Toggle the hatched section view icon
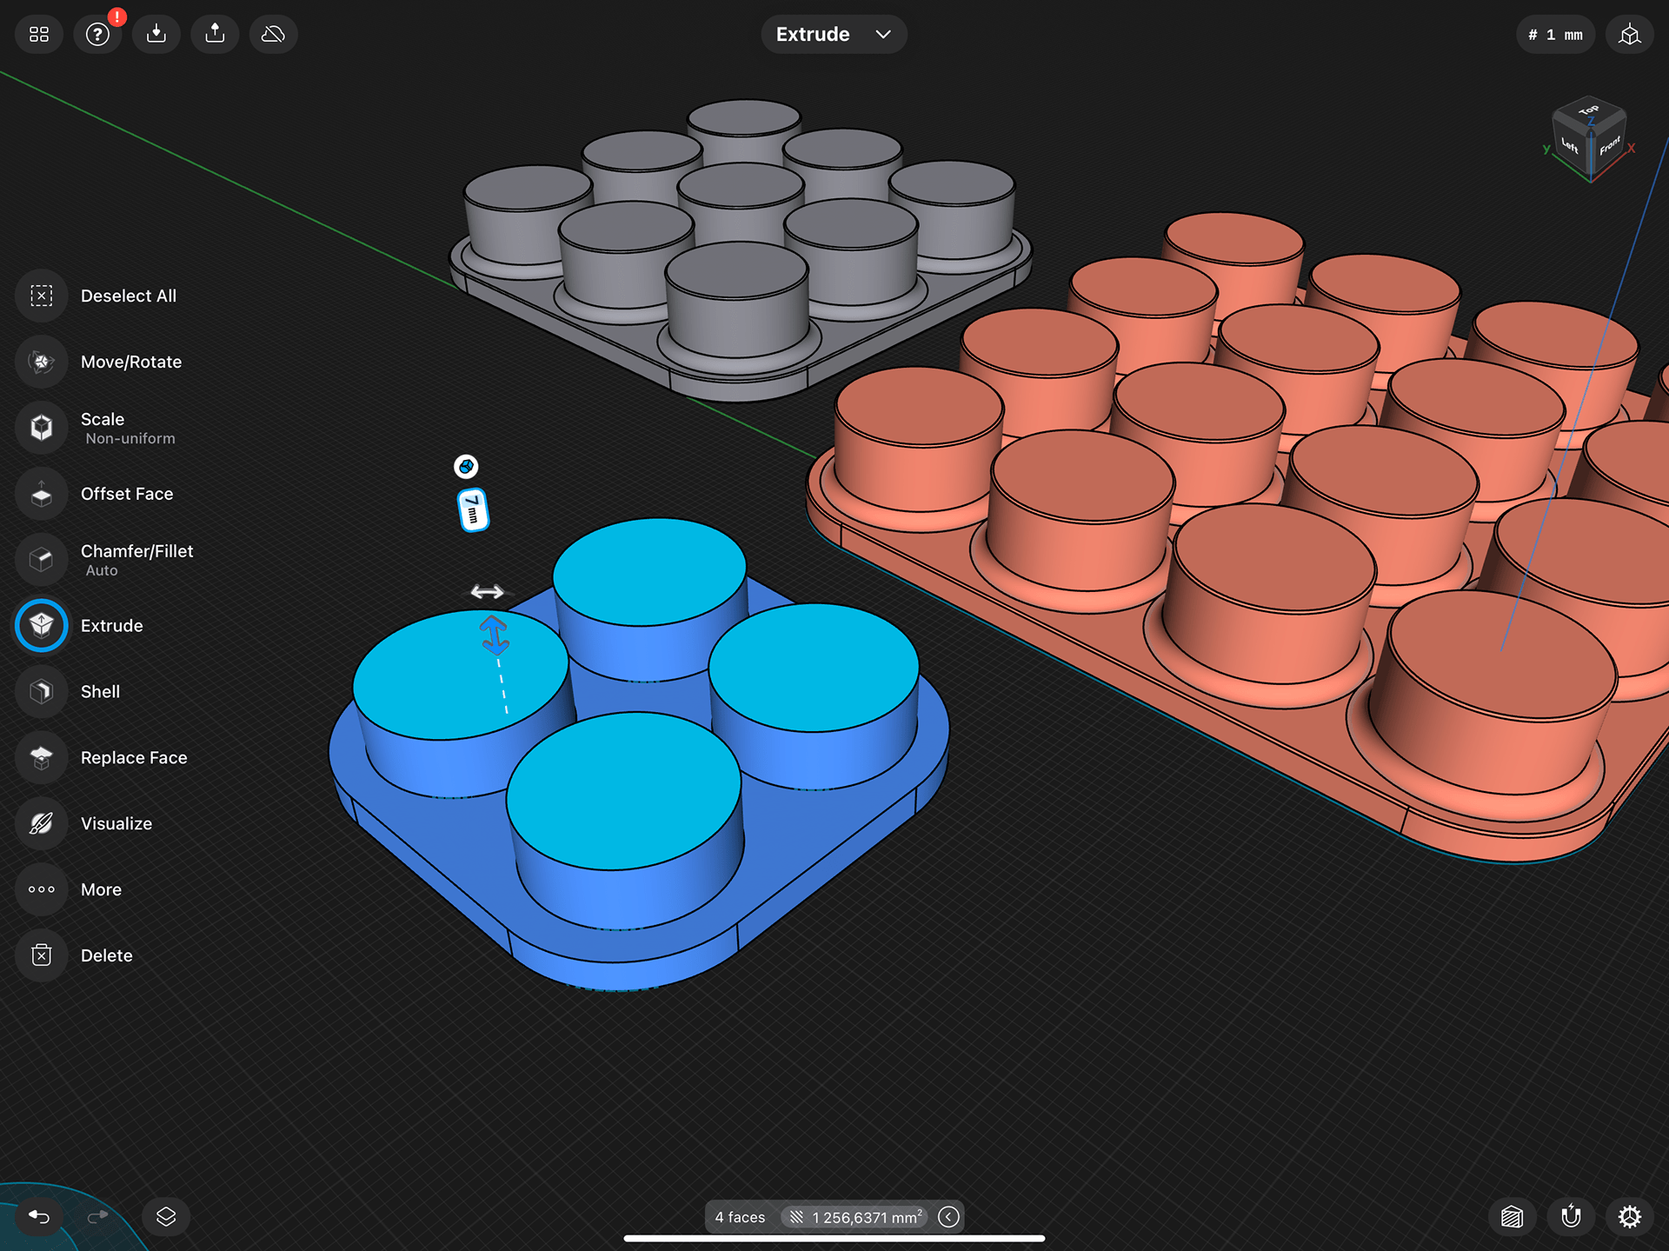Viewport: 1669px width, 1251px height. click(x=1512, y=1216)
